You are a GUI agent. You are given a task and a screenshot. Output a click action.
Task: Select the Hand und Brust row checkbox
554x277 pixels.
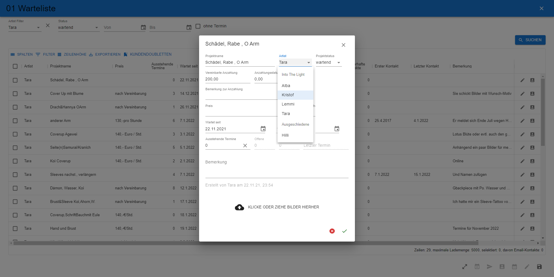pos(15,229)
